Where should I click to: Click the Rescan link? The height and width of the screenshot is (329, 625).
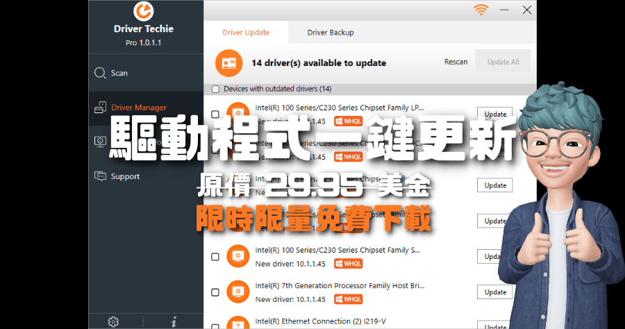pos(456,62)
